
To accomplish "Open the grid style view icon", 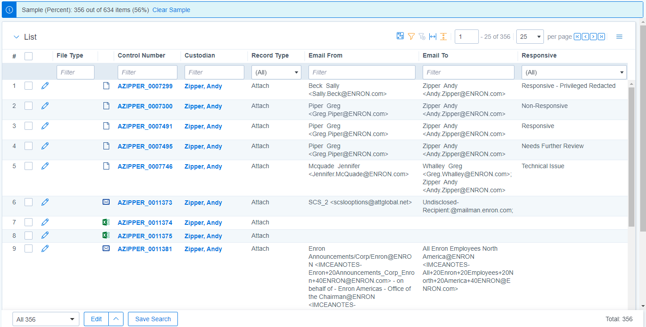I will pos(400,36).
